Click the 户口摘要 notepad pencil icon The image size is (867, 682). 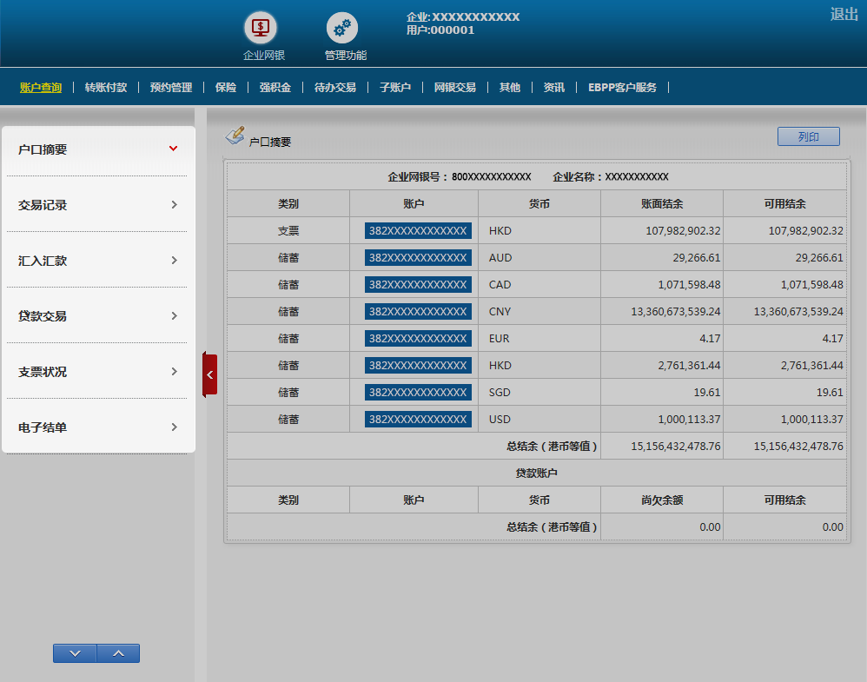pyautogui.click(x=235, y=136)
